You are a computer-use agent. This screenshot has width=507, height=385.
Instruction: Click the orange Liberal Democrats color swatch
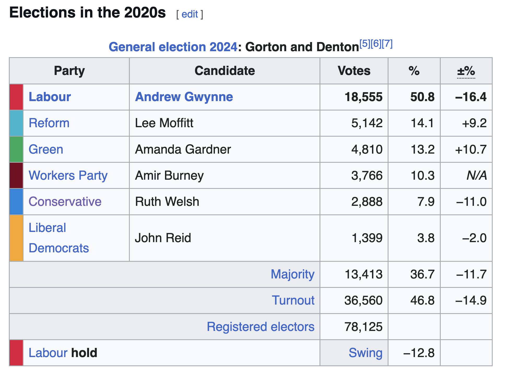coord(16,238)
